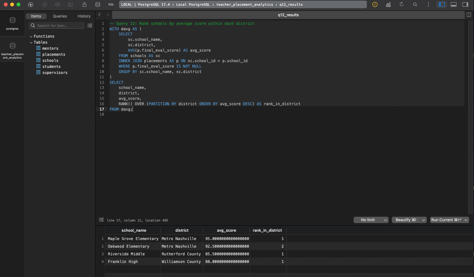Screen dimensions: 474x277
Task: Collapse the Tables tree section
Action: click(x=31, y=42)
